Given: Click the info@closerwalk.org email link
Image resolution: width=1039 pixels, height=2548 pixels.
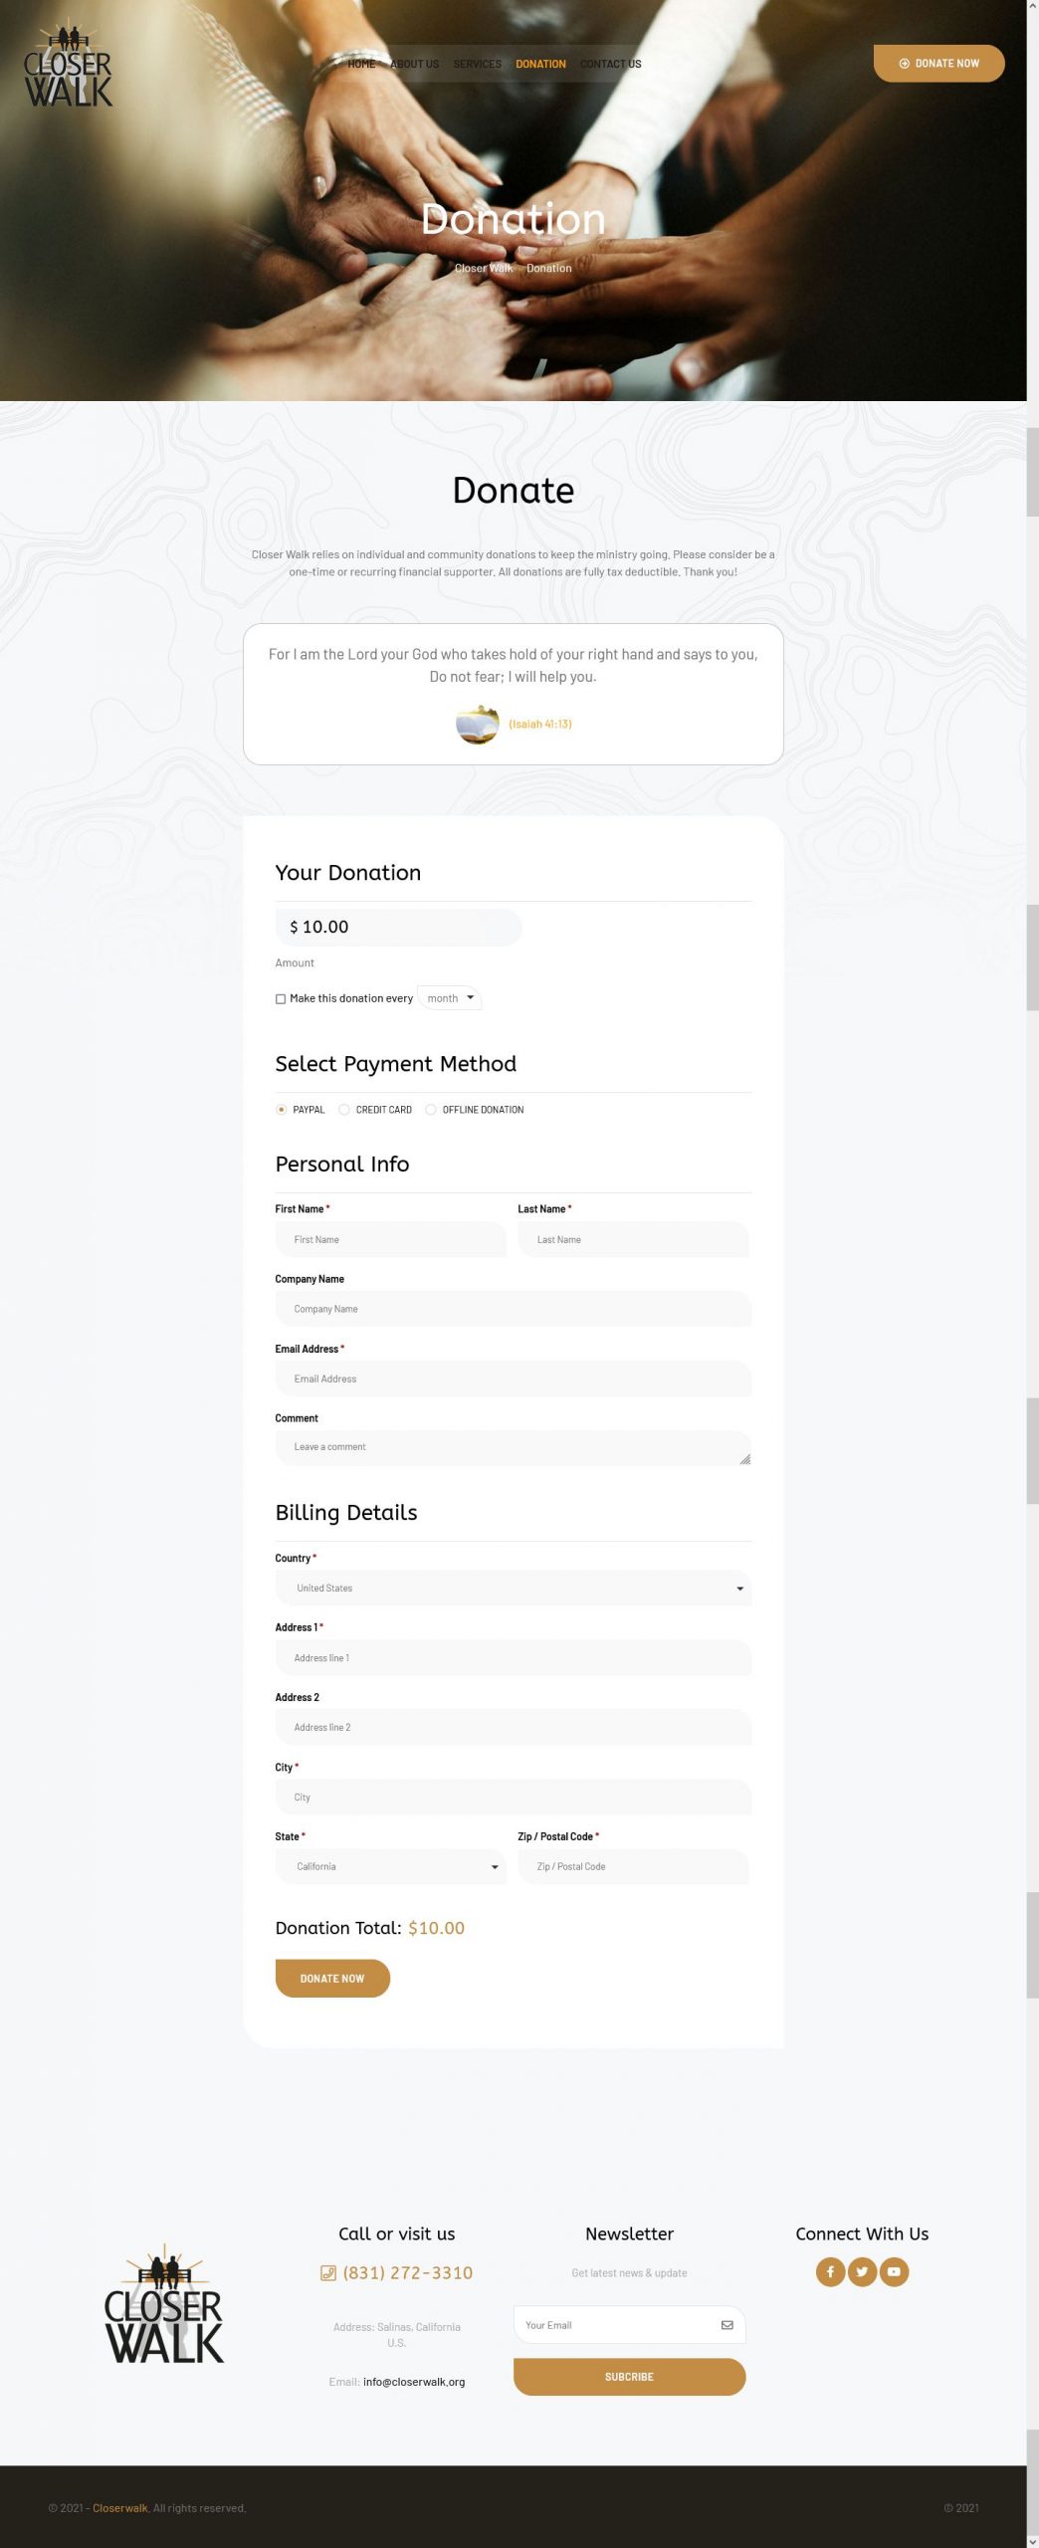Looking at the screenshot, I should (x=414, y=2382).
